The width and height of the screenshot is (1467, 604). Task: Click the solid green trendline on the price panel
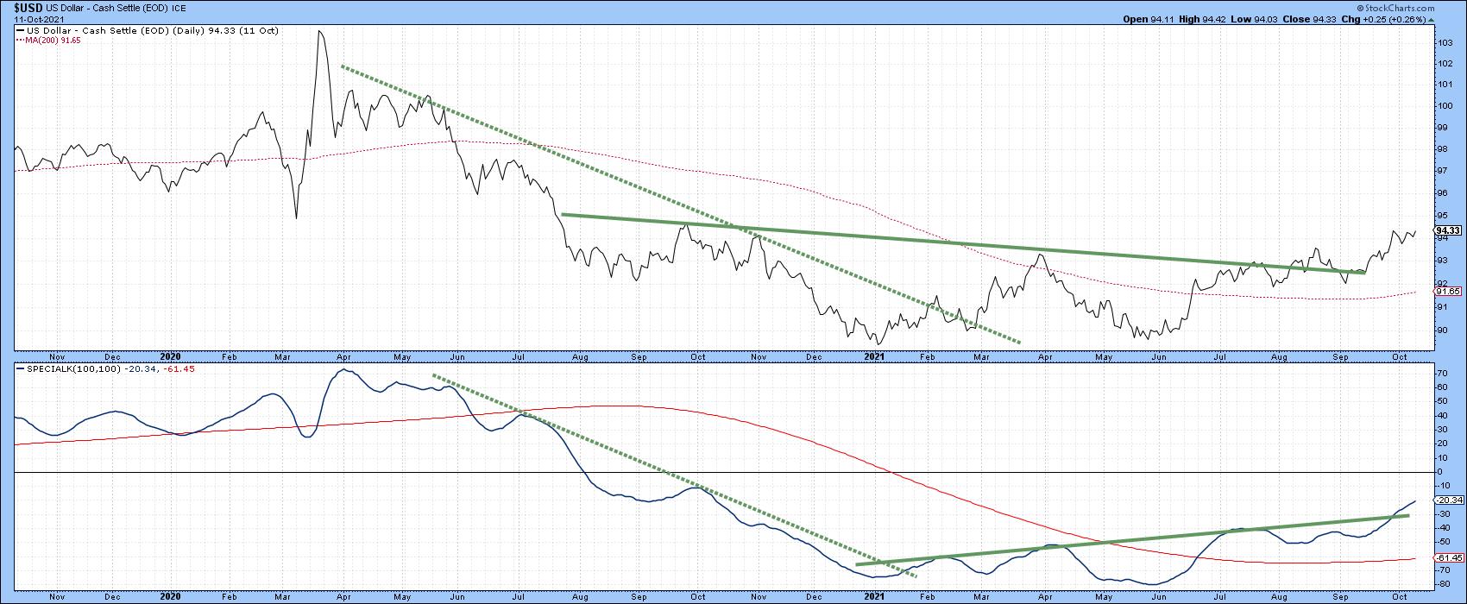[x=962, y=244]
